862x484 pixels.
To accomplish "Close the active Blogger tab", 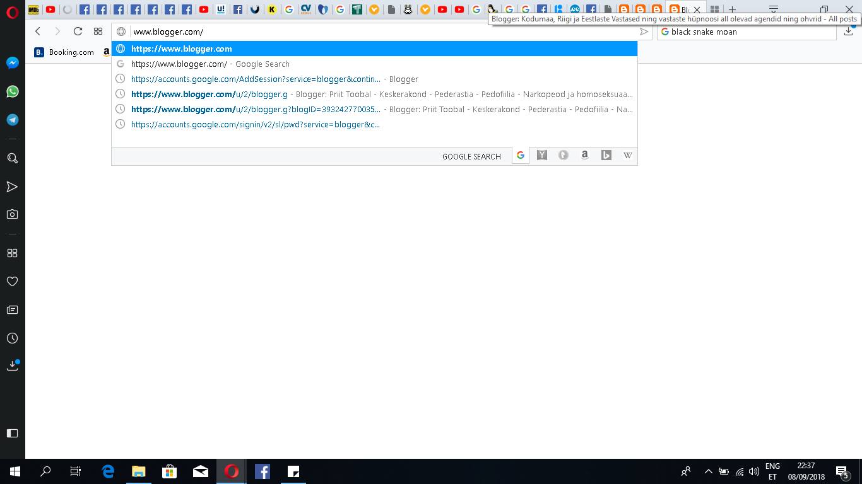I will (x=697, y=9).
